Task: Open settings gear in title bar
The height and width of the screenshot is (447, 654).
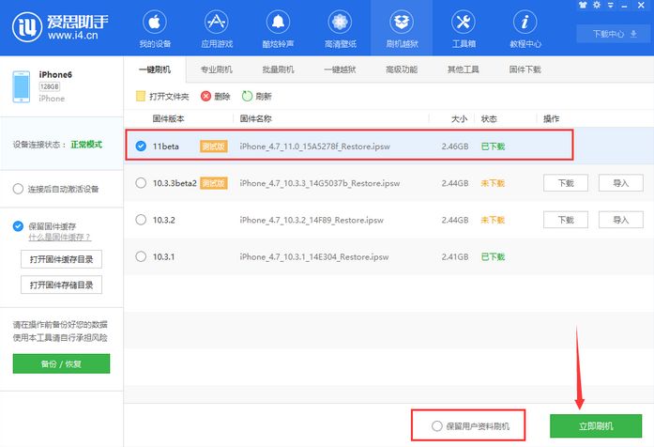Action: (x=597, y=5)
